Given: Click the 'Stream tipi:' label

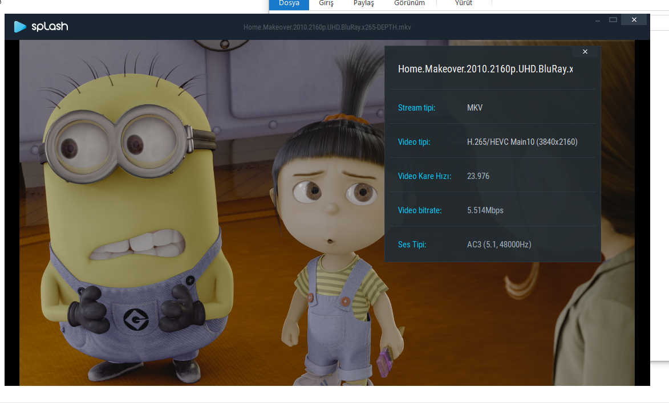Looking at the screenshot, I should pyautogui.click(x=417, y=108).
